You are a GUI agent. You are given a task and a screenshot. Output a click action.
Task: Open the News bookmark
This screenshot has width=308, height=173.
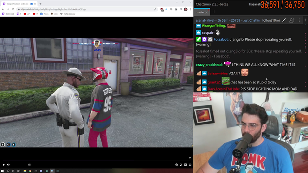44,14
